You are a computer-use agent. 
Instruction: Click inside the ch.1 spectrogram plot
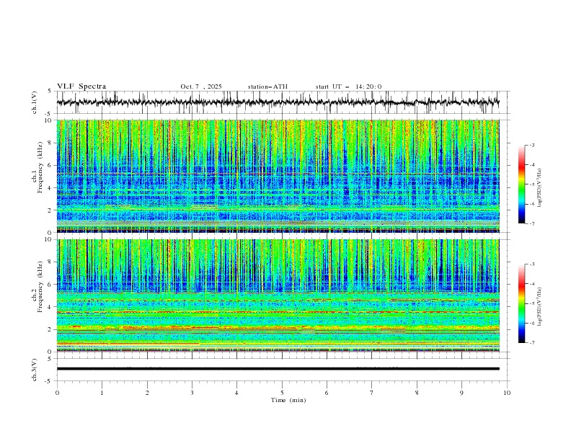pos(281,176)
